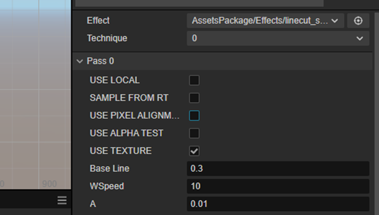Open the Technique dropdown showing 0
This screenshot has height=215, width=379.
point(278,38)
